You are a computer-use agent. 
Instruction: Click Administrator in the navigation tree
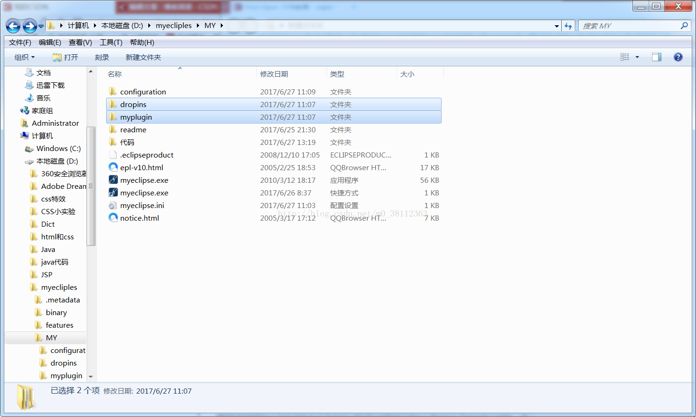(55, 123)
